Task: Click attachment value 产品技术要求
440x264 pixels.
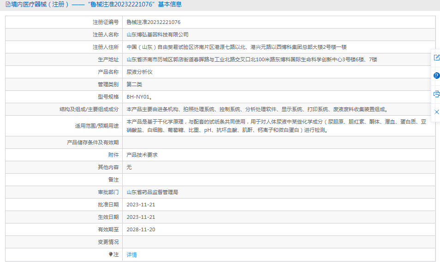Action: coord(142,155)
